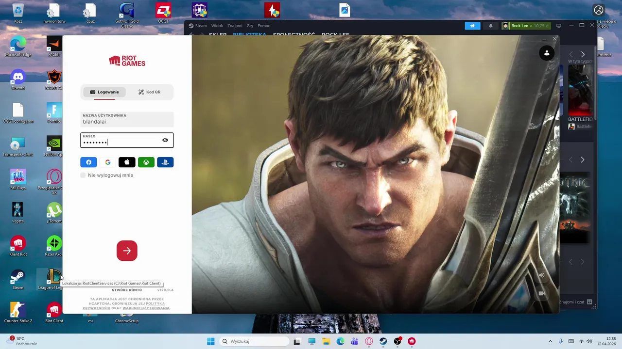Viewport: 622px width, 349px height.
Task: Expand Rock Lee account dropdown in Steam
Action: [525, 26]
